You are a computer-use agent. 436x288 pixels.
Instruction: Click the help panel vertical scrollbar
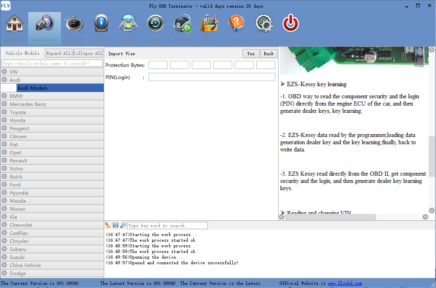coord(432,157)
